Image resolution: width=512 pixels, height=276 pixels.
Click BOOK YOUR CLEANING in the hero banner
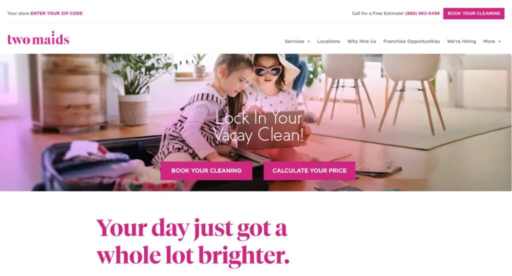206,170
